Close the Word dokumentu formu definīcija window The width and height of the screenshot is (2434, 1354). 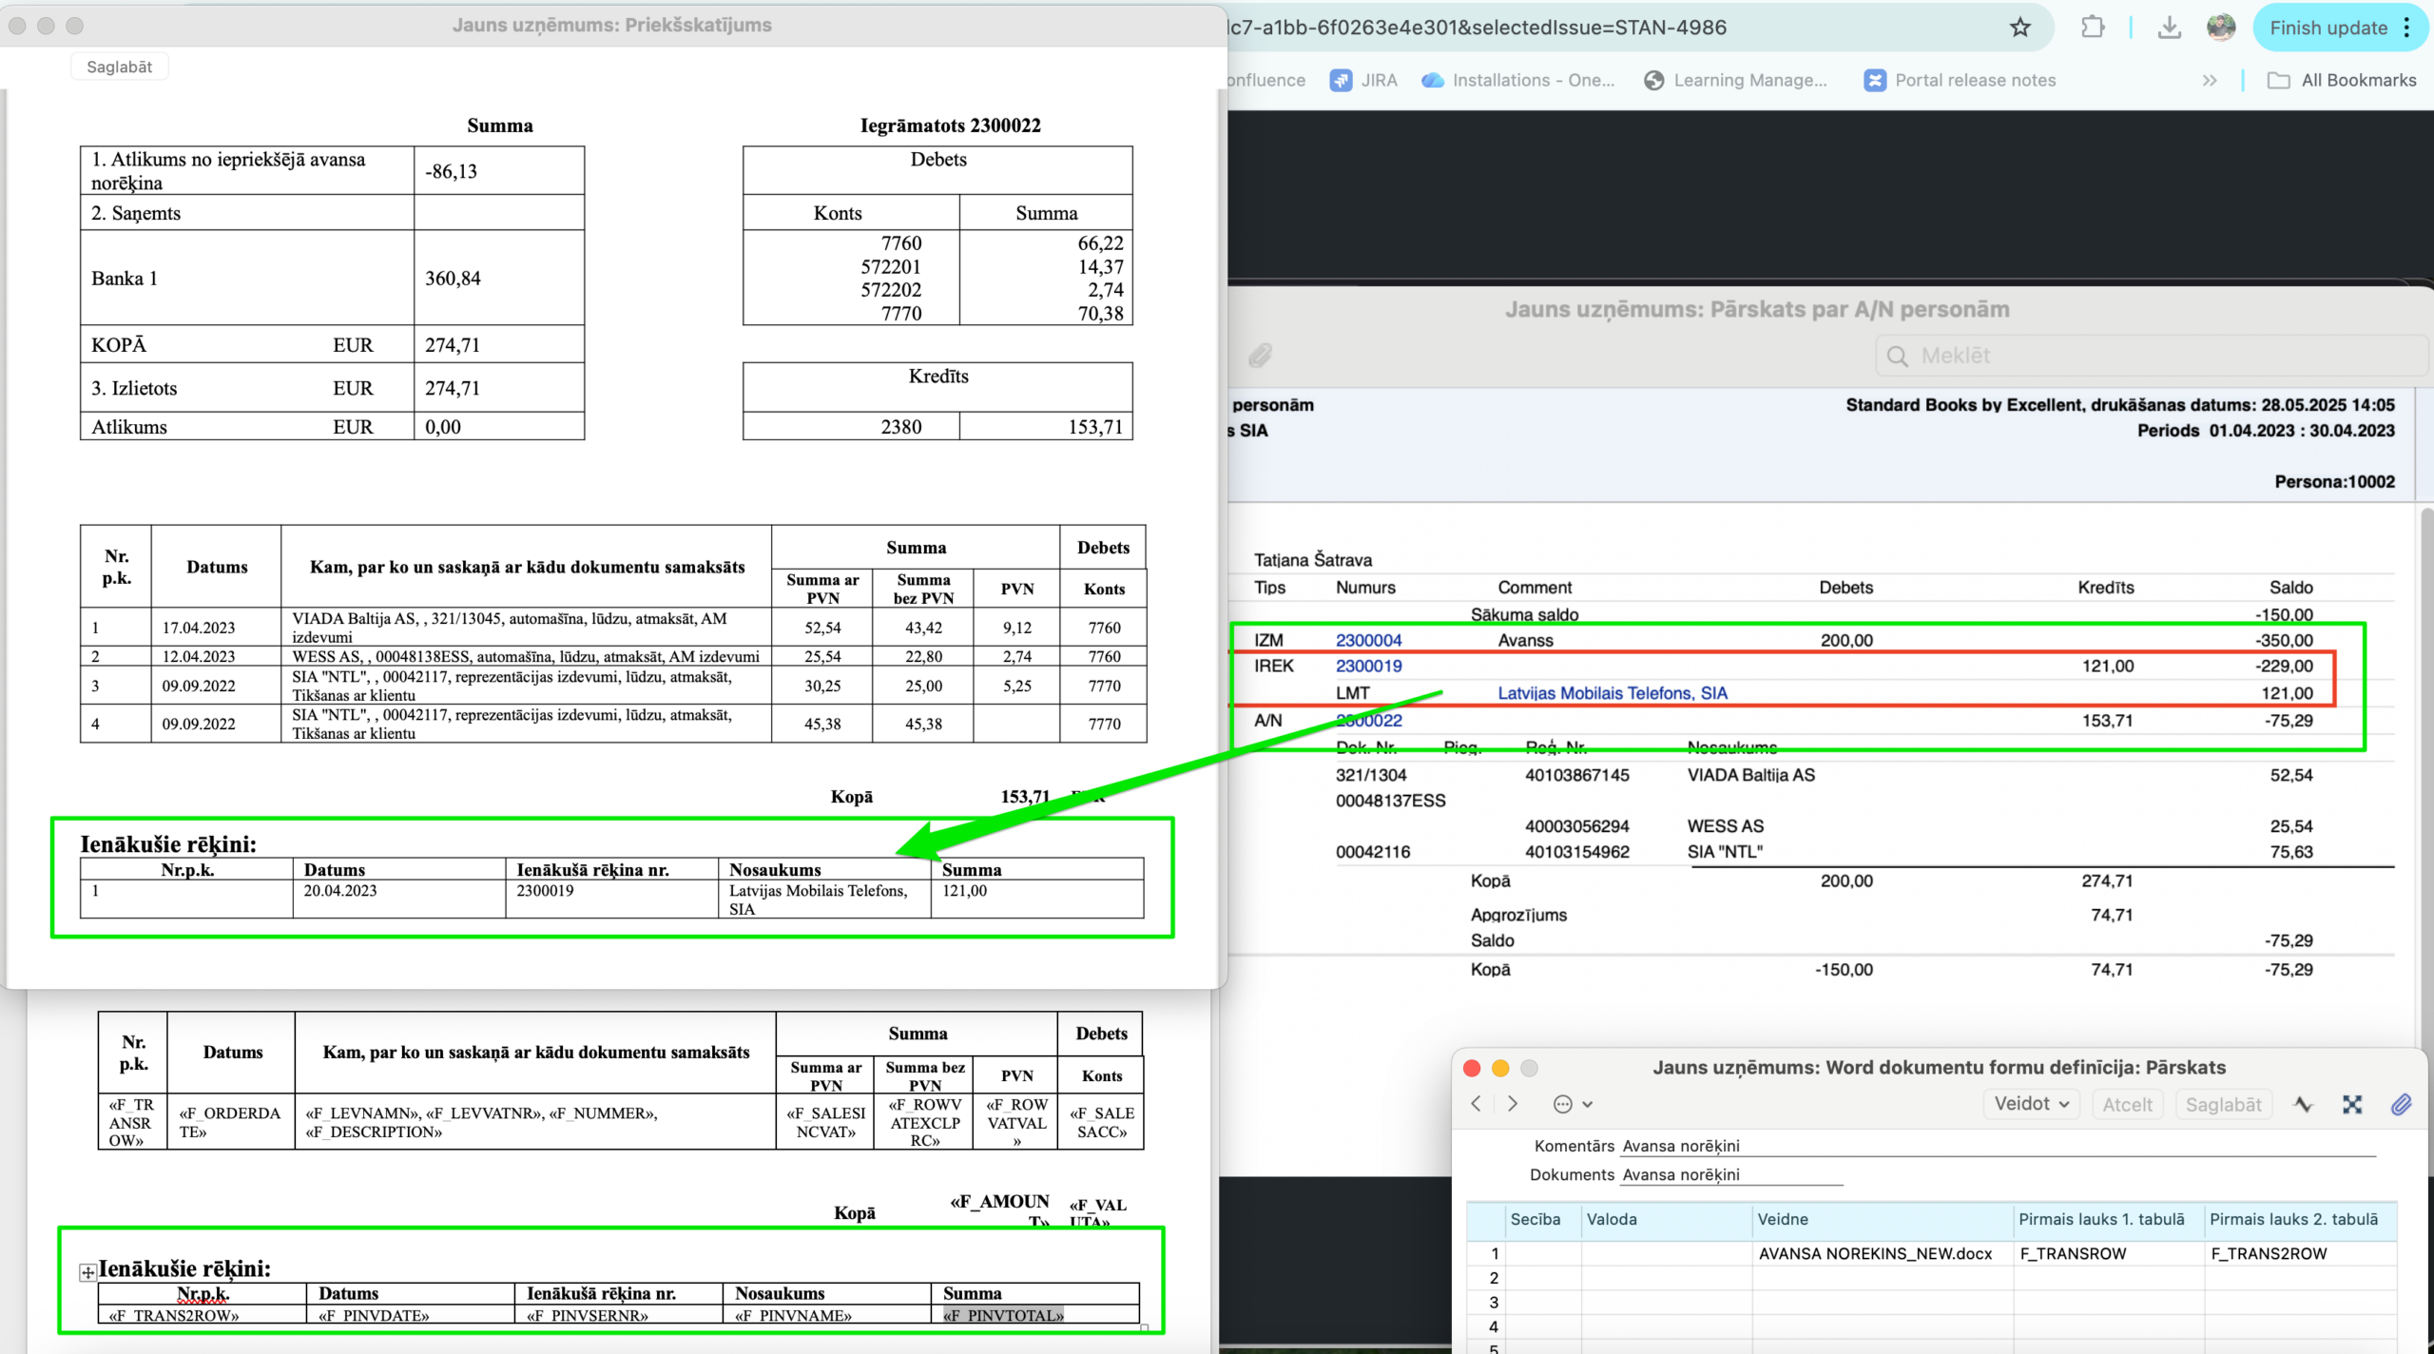(1472, 1069)
